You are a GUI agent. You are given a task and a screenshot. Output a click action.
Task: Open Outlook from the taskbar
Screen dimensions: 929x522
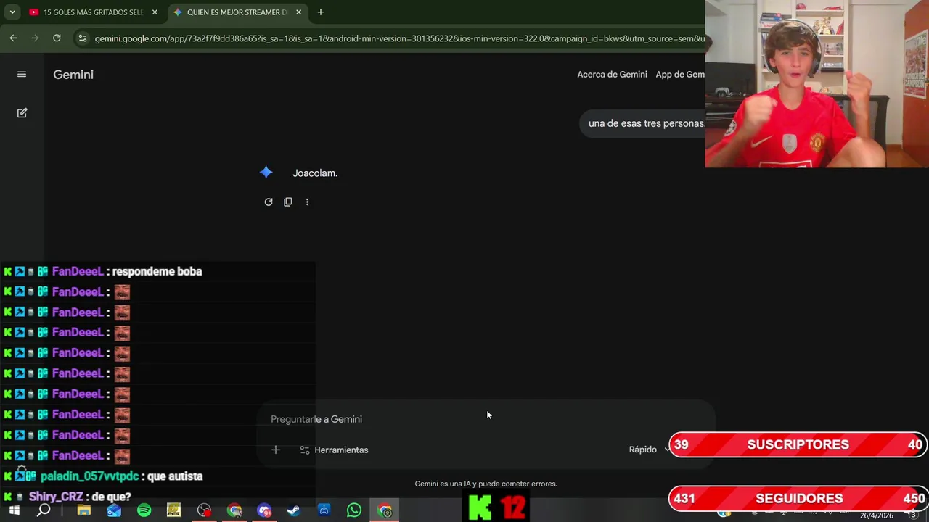point(114,510)
